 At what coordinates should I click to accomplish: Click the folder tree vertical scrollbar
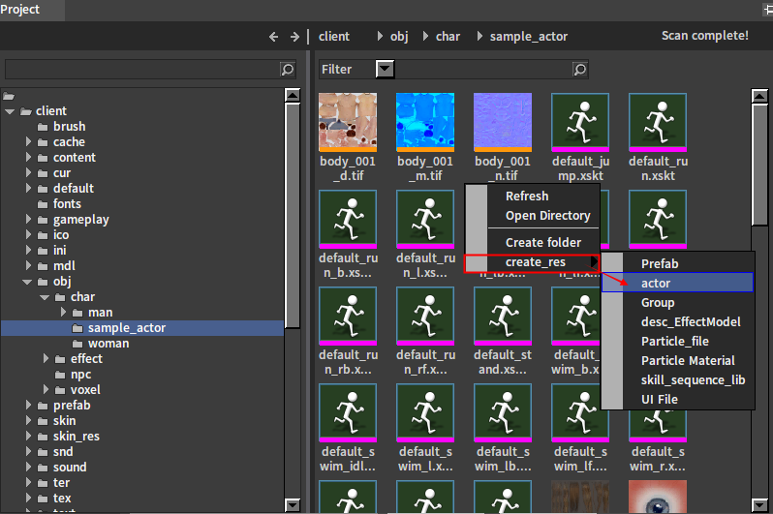tap(293, 213)
